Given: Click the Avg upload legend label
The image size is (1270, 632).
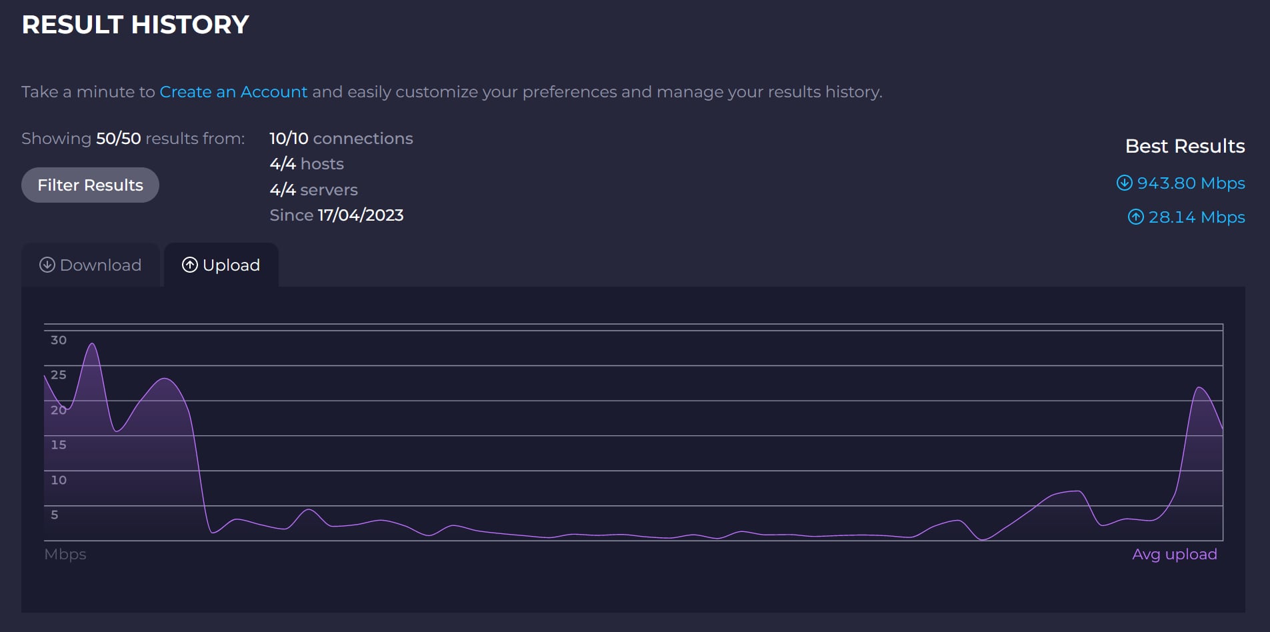Looking at the screenshot, I should click(x=1174, y=554).
